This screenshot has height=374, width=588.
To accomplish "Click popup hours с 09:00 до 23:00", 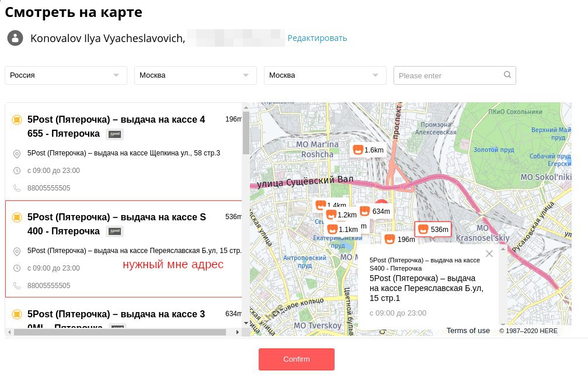I will point(398,313).
